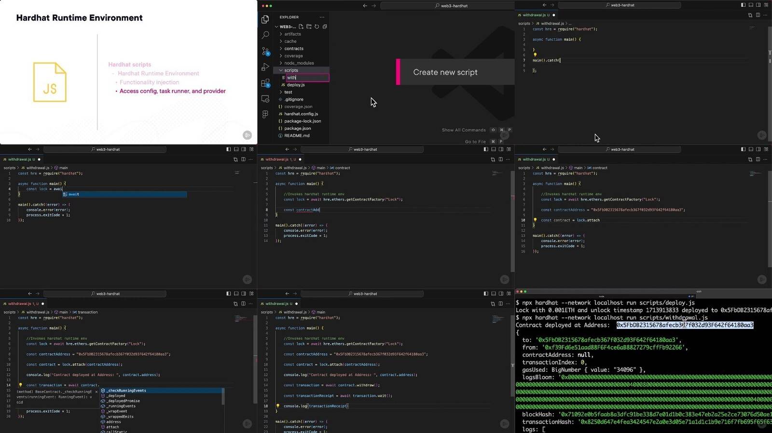Customize layout in main().catch( editor window
This screenshot has width=772, height=433.
[766, 5]
